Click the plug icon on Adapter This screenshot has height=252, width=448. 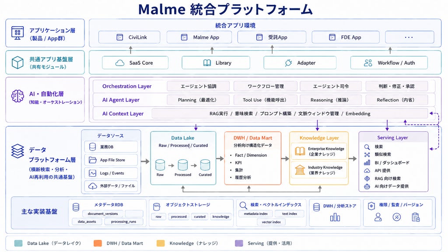coord(288,63)
